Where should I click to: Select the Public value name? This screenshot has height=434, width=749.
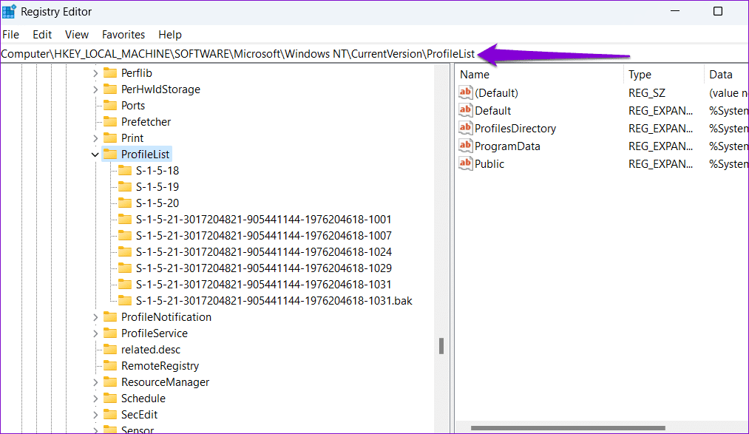[x=489, y=163]
